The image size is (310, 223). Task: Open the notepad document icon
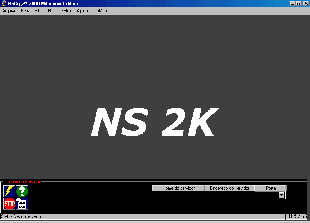coord(22,204)
